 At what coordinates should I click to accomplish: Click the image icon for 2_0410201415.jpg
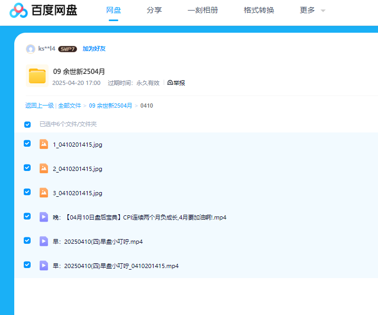44,168
